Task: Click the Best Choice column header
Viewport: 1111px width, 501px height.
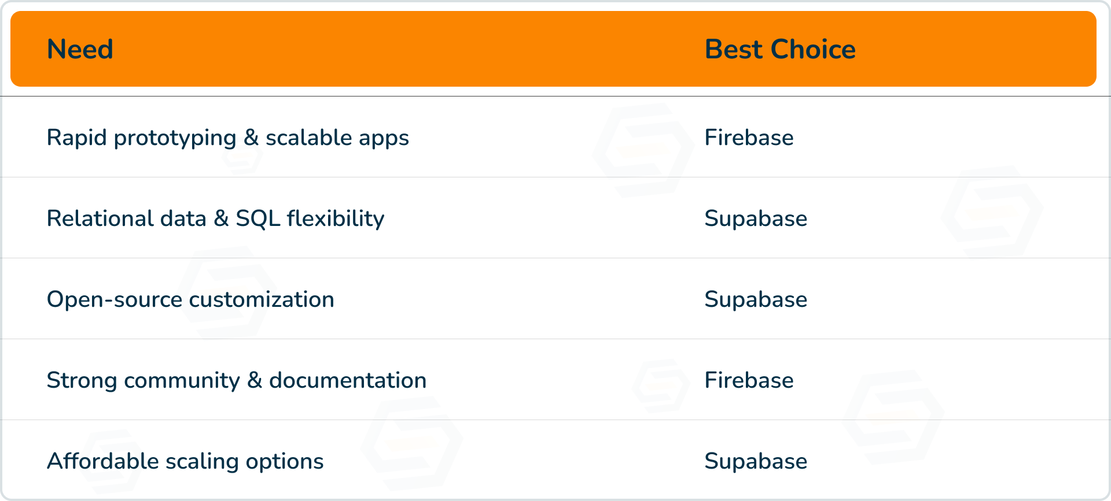Action: [779, 49]
